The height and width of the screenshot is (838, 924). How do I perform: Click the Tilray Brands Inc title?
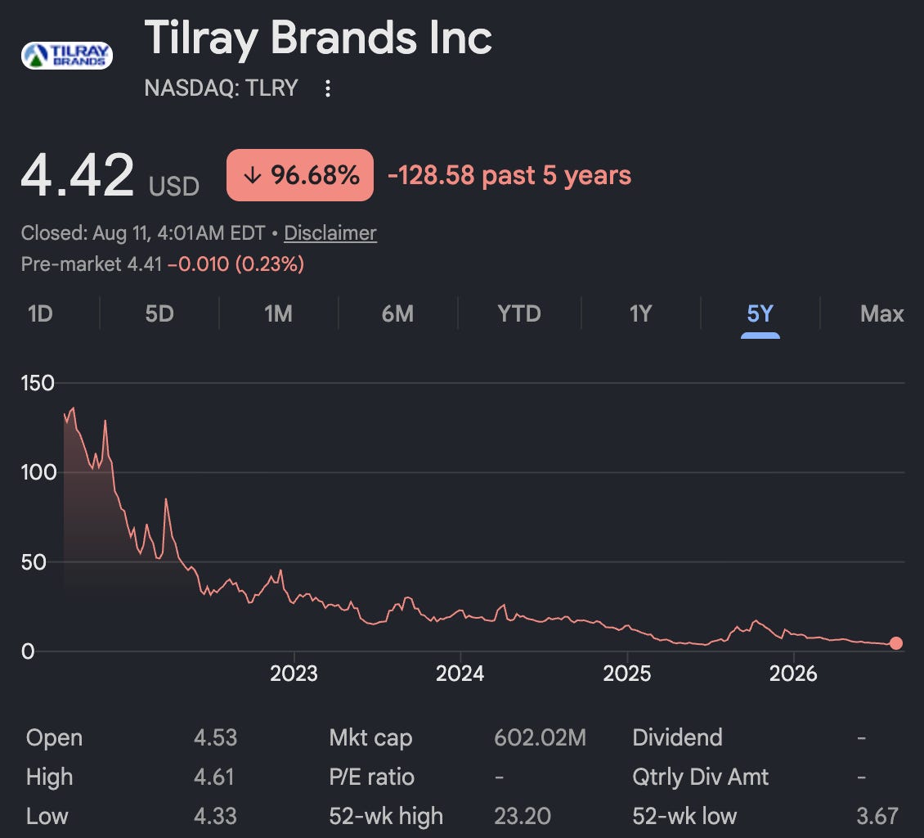[318, 38]
